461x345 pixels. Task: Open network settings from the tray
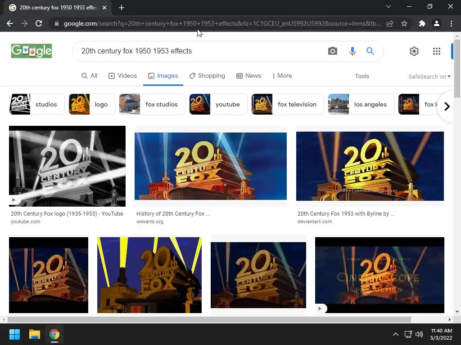(x=408, y=334)
